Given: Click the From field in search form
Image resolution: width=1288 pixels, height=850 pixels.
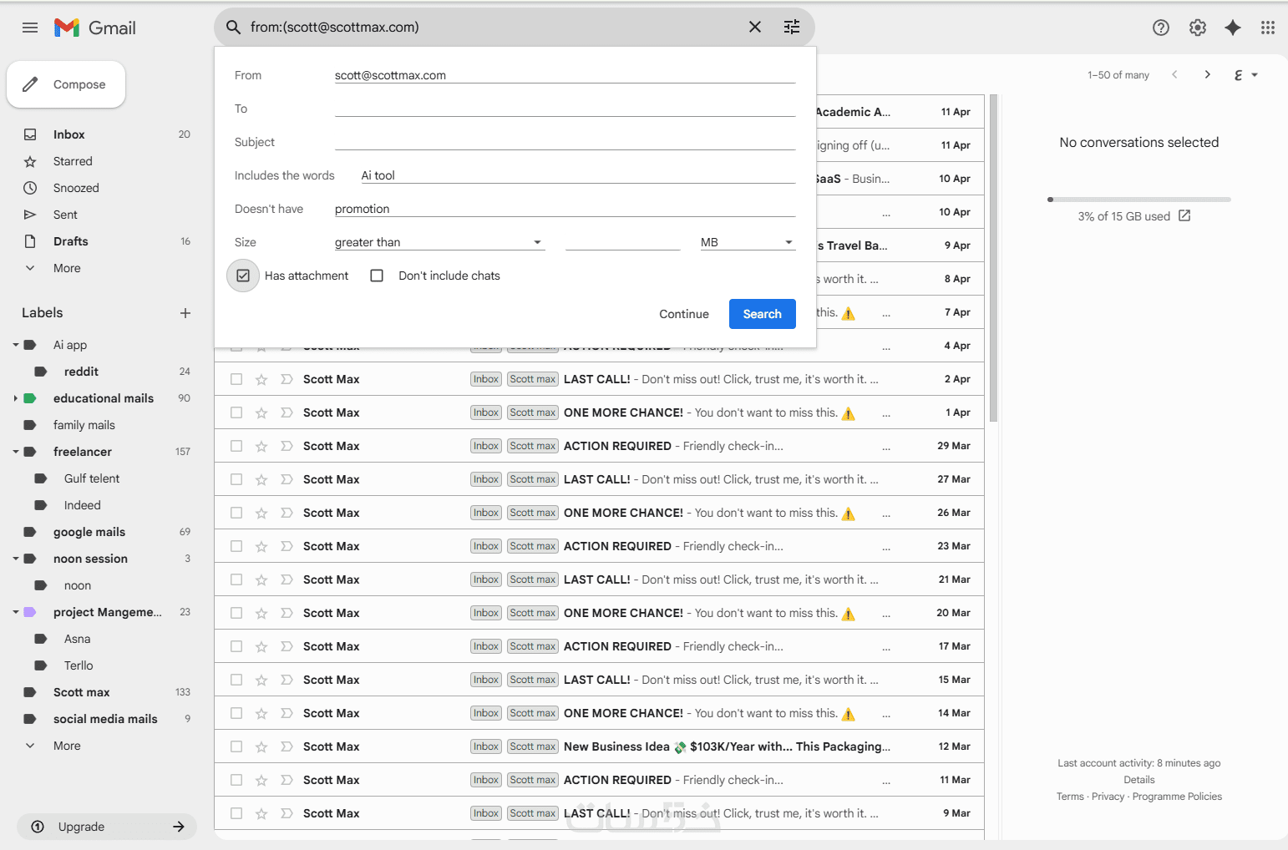Looking at the screenshot, I should (565, 75).
